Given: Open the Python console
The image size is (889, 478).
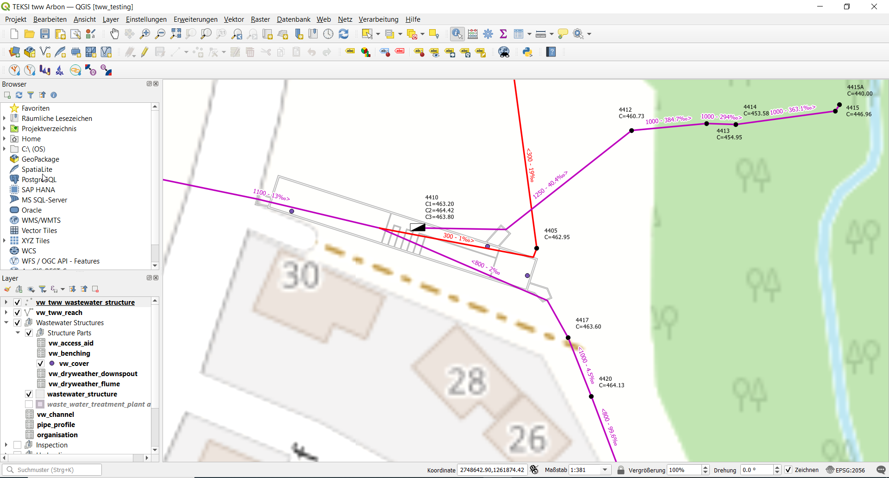Looking at the screenshot, I should [527, 52].
